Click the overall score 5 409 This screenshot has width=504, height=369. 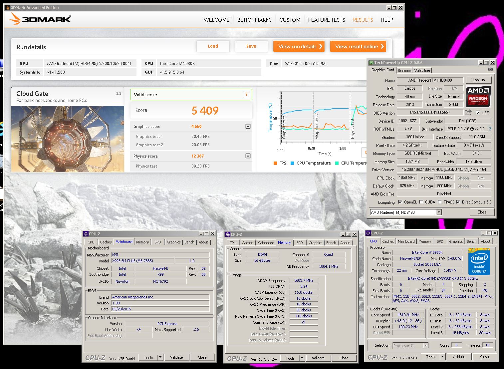(x=205, y=111)
